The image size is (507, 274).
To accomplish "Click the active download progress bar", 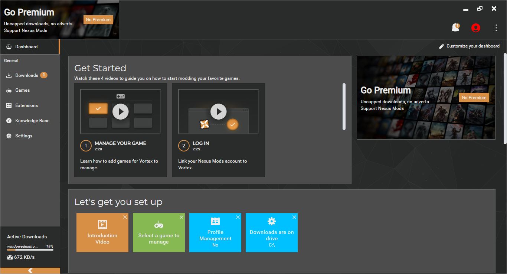I will coord(30,250).
